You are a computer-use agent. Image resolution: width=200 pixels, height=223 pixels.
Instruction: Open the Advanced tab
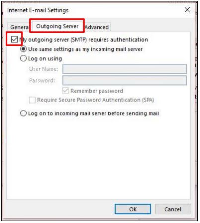tap(97, 27)
